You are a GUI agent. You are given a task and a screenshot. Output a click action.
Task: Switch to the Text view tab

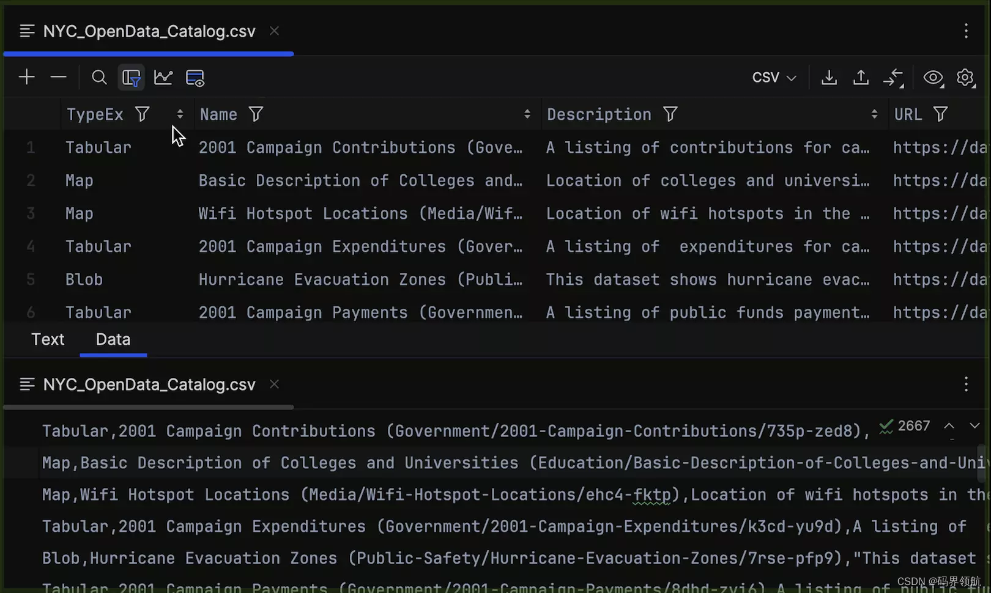pyautogui.click(x=48, y=339)
